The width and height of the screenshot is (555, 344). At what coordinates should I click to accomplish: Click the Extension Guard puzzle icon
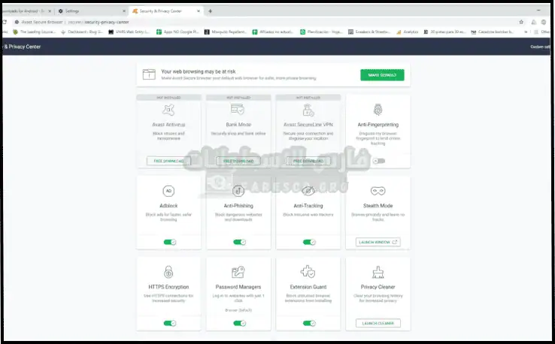(x=308, y=272)
